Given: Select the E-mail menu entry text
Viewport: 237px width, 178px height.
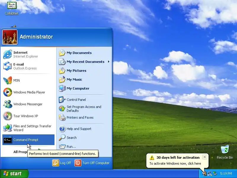Looking at the screenshot, I should pos(19,64).
